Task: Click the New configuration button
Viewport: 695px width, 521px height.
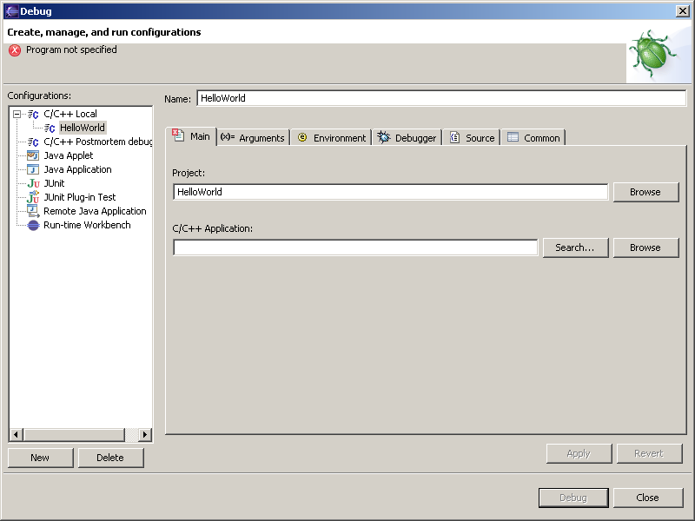Action: tap(40, 458)
